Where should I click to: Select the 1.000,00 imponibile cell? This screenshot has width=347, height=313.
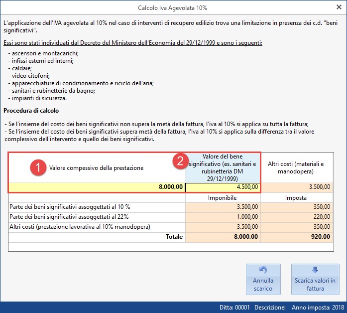point(223,217)
